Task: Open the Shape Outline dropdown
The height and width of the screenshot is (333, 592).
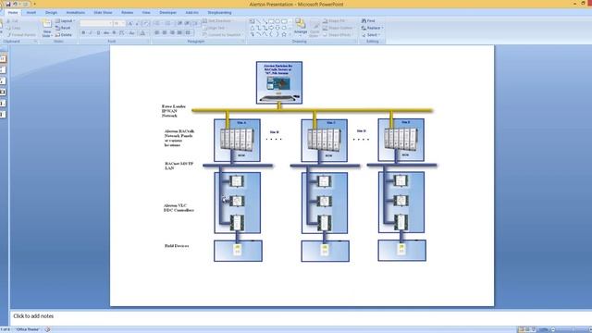Action: pyautogui.click(x=339, y=28)
